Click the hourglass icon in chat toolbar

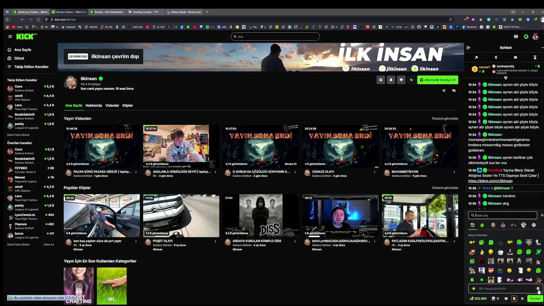[x=535, y=57]
